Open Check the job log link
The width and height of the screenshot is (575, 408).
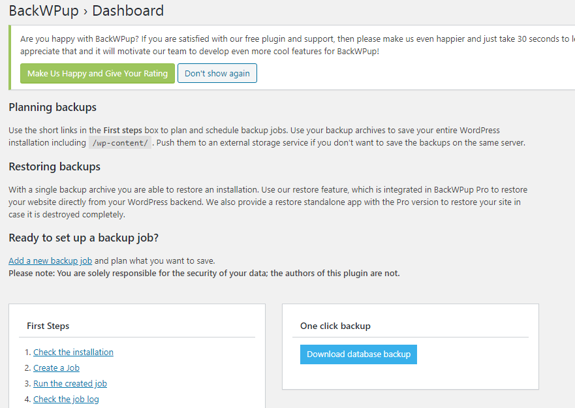[x=66, y=400]
